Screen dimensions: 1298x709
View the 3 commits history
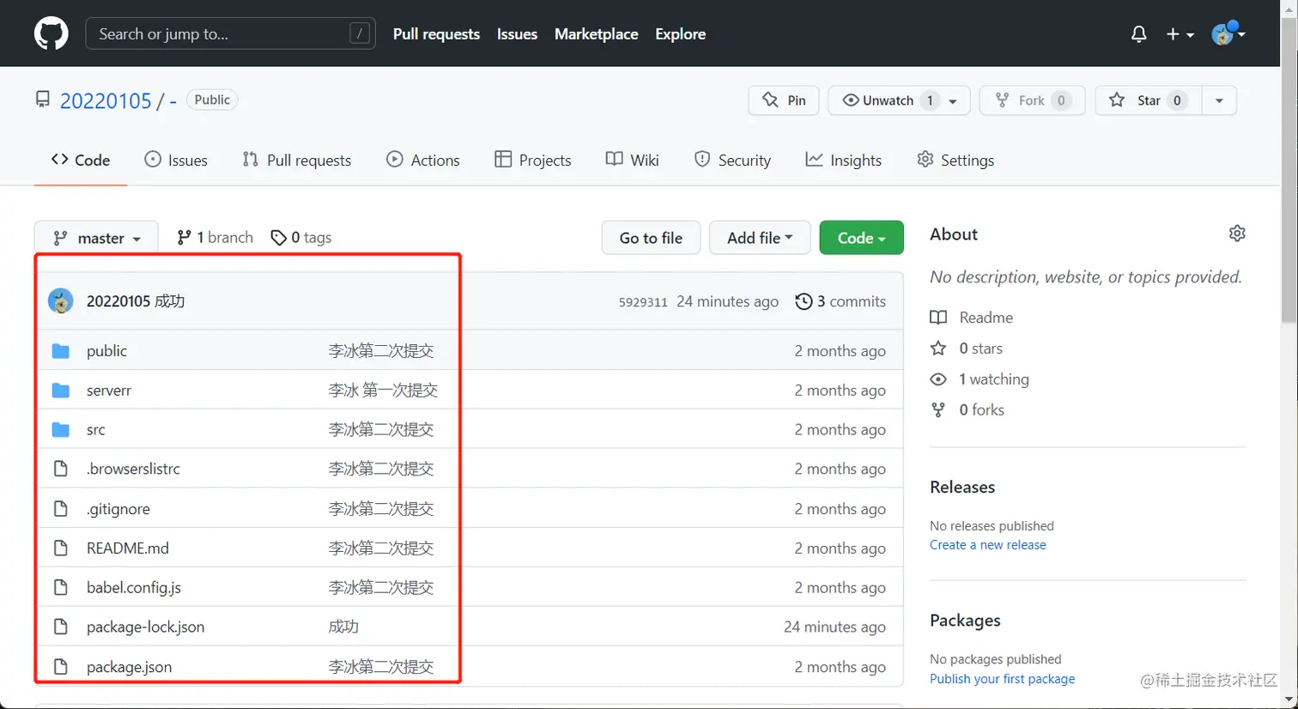coord(840,301)
